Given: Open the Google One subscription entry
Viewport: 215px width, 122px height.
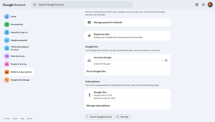Looking at the screenshot, I should tap(127, 95).
